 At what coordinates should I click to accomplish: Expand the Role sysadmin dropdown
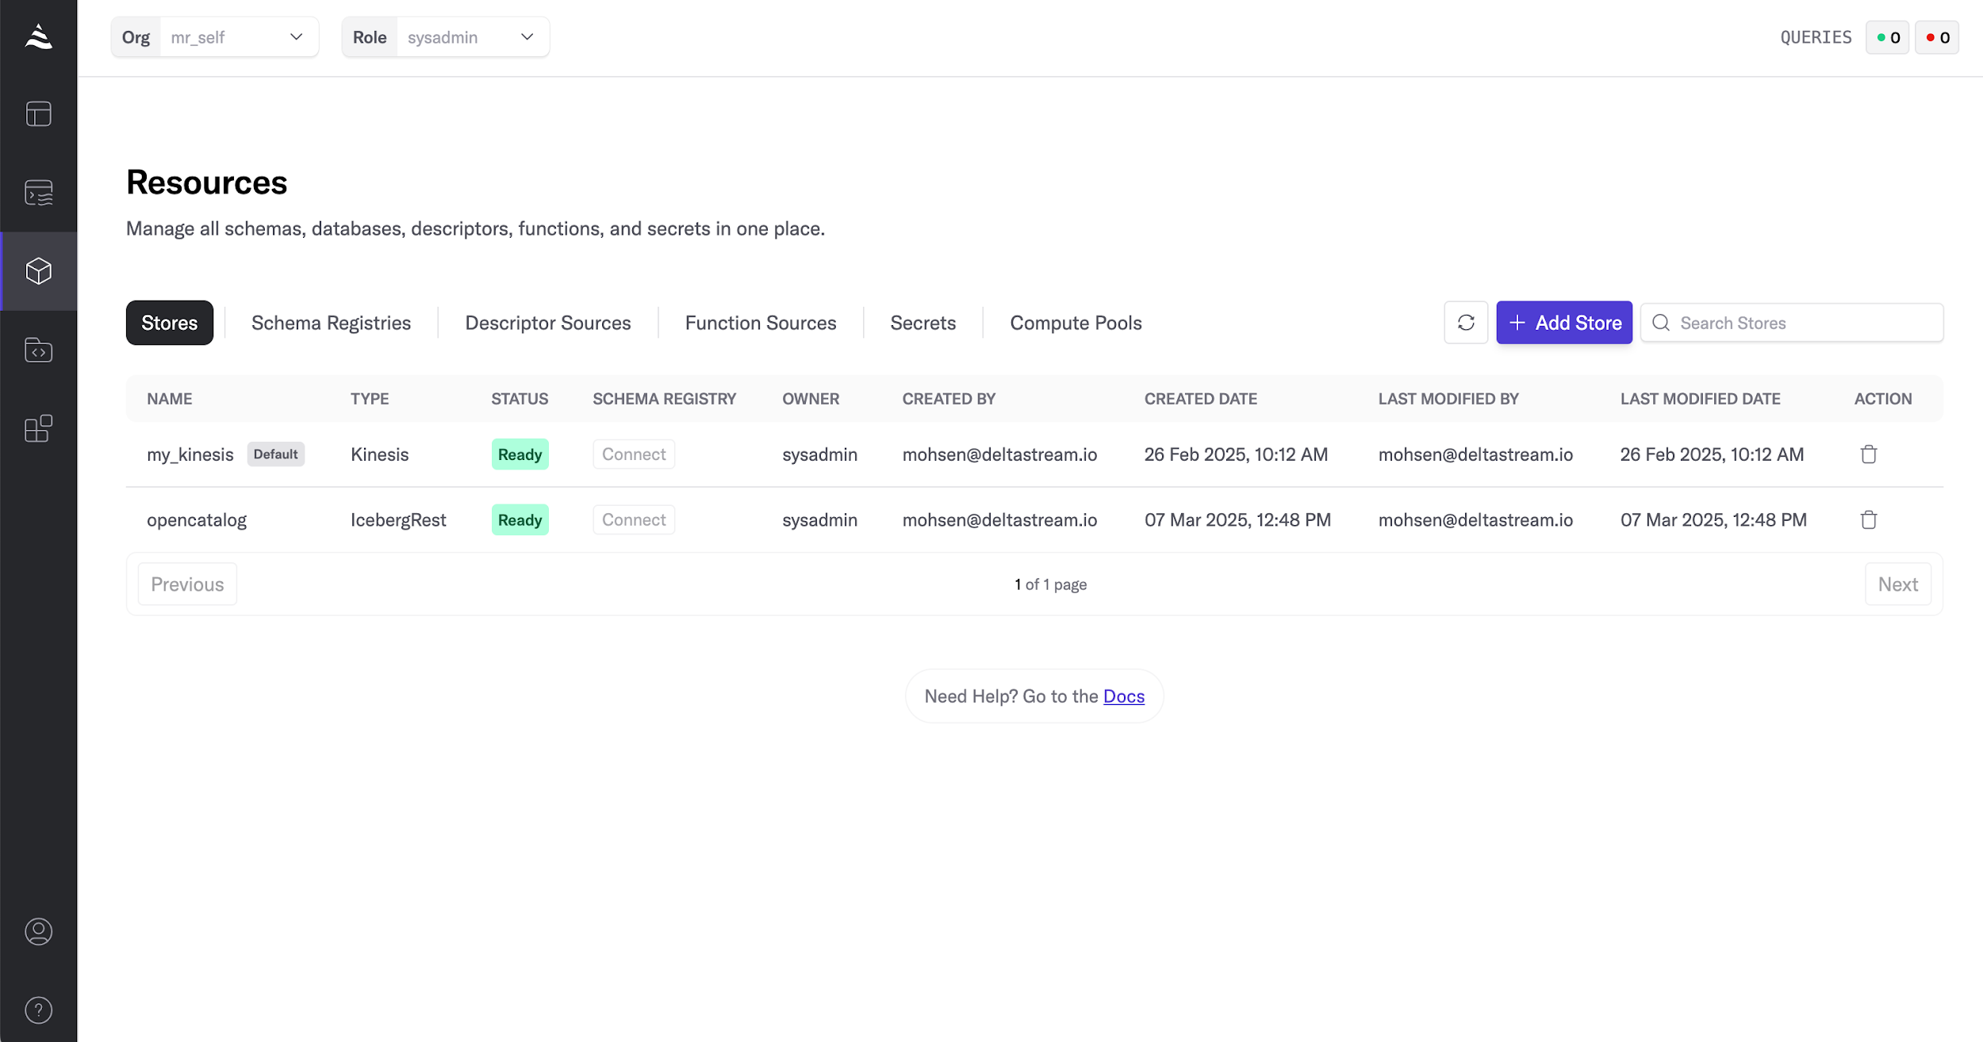(x=470, y=37)
